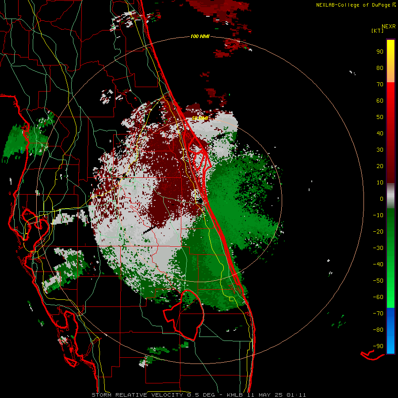Image resolution: width=398 pixels, height=398 pixels.
Task: Click the -40 knot scale label
Action: (378, 264)
